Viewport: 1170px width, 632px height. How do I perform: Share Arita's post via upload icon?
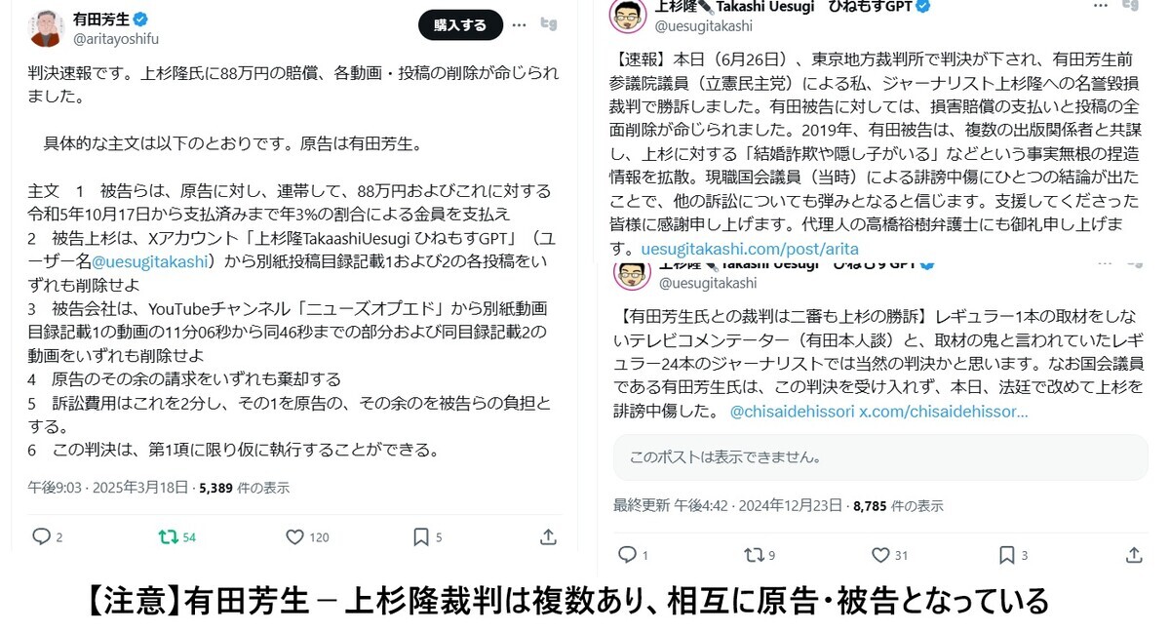548,536
